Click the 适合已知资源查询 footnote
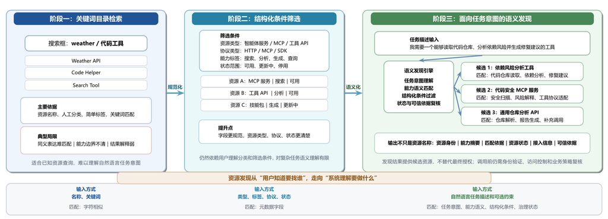Viewport: 608px width, 219px height. pos(86,163)
